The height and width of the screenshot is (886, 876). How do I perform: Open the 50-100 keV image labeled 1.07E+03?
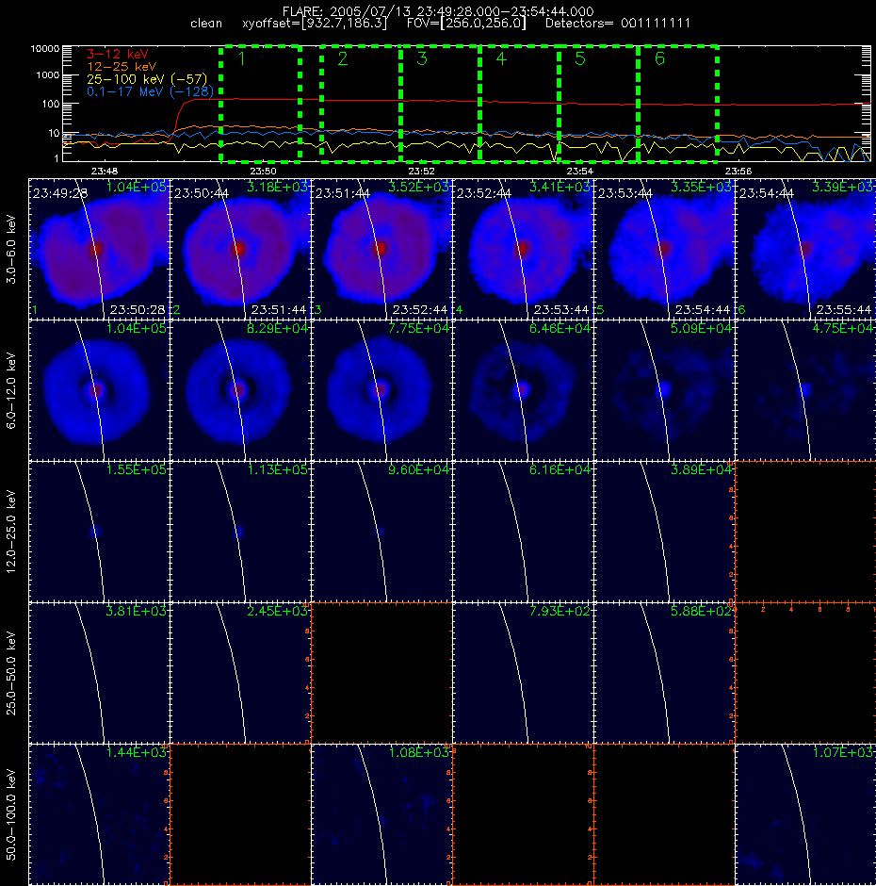pyautogui.click(x=805, y=814)
